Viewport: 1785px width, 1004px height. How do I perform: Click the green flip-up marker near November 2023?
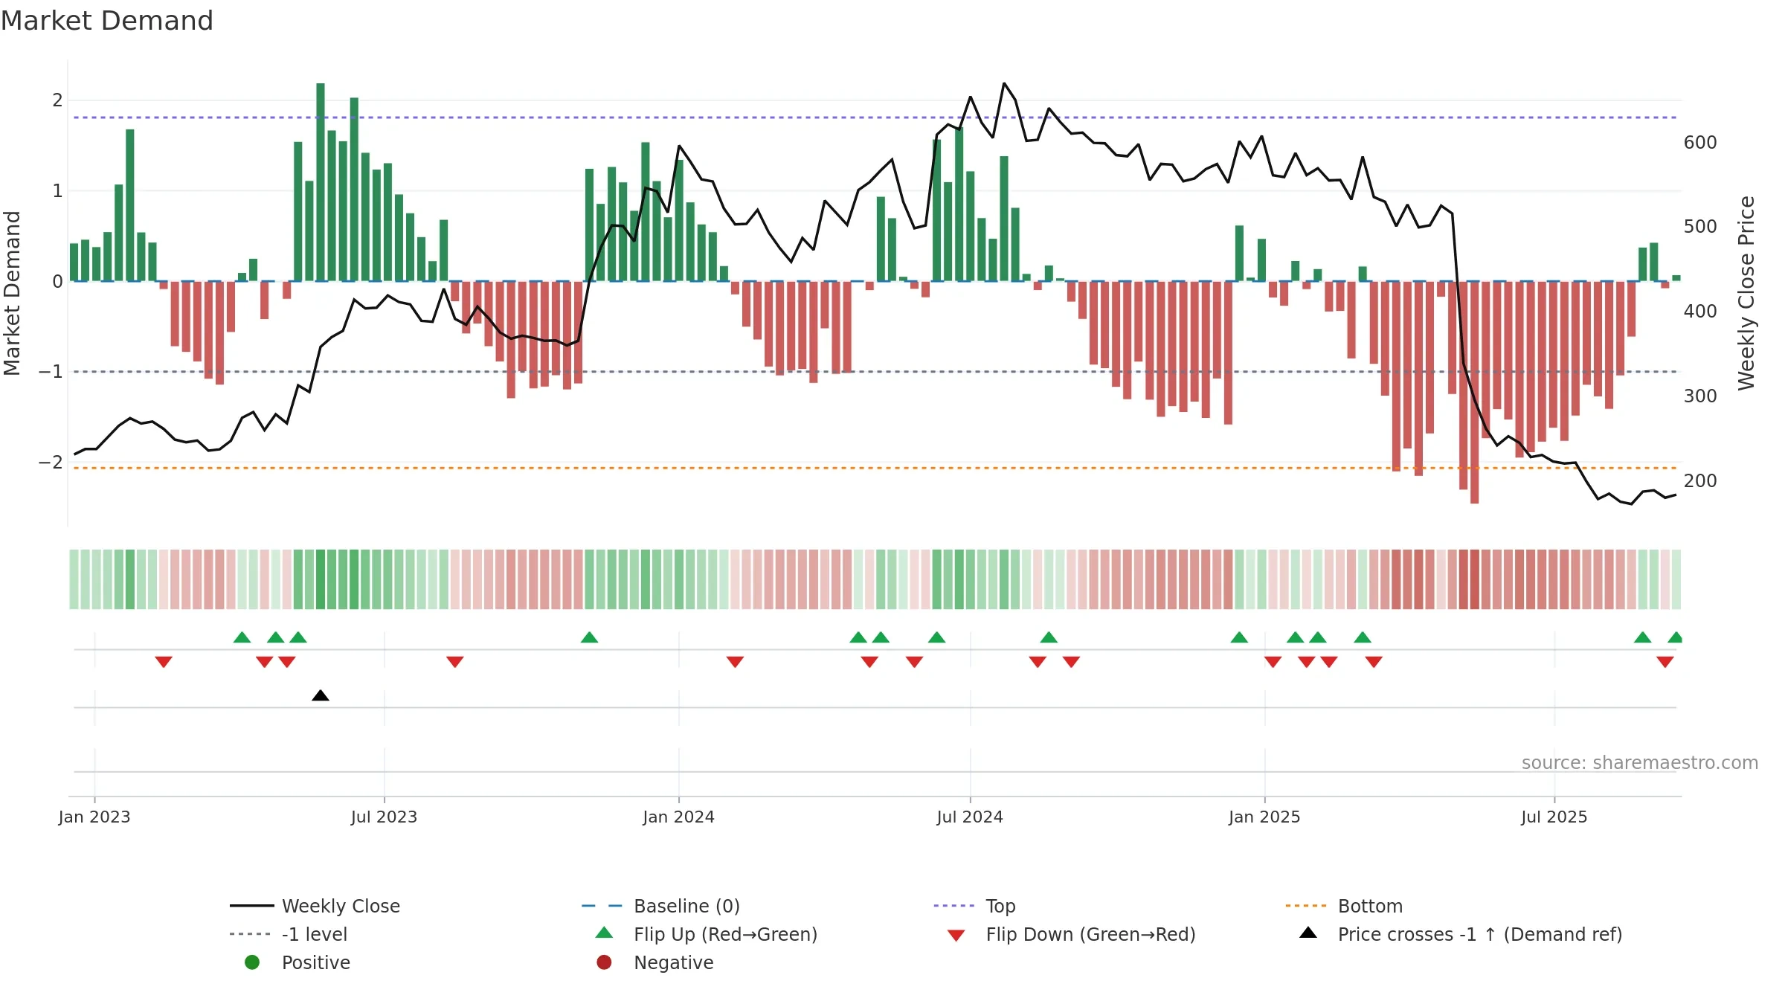click(x=589, y=637)
